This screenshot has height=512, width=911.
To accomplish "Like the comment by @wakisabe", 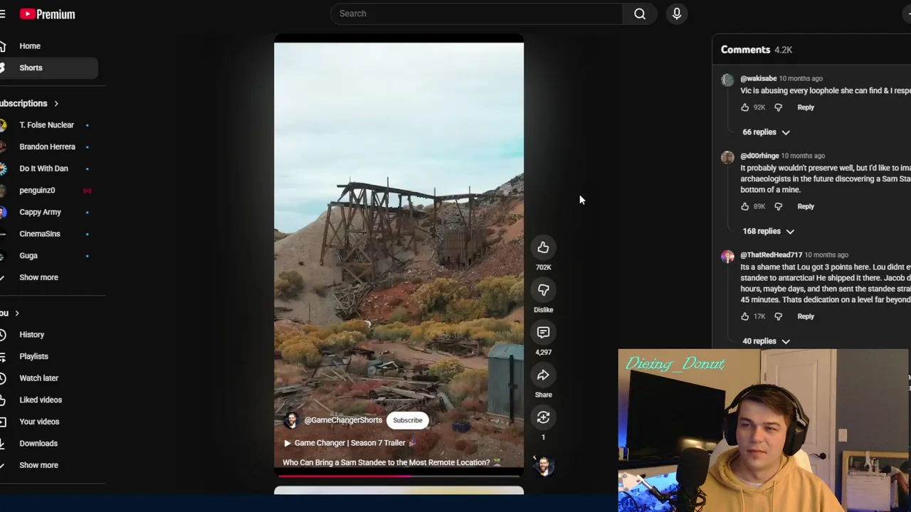I will point(744,107).
